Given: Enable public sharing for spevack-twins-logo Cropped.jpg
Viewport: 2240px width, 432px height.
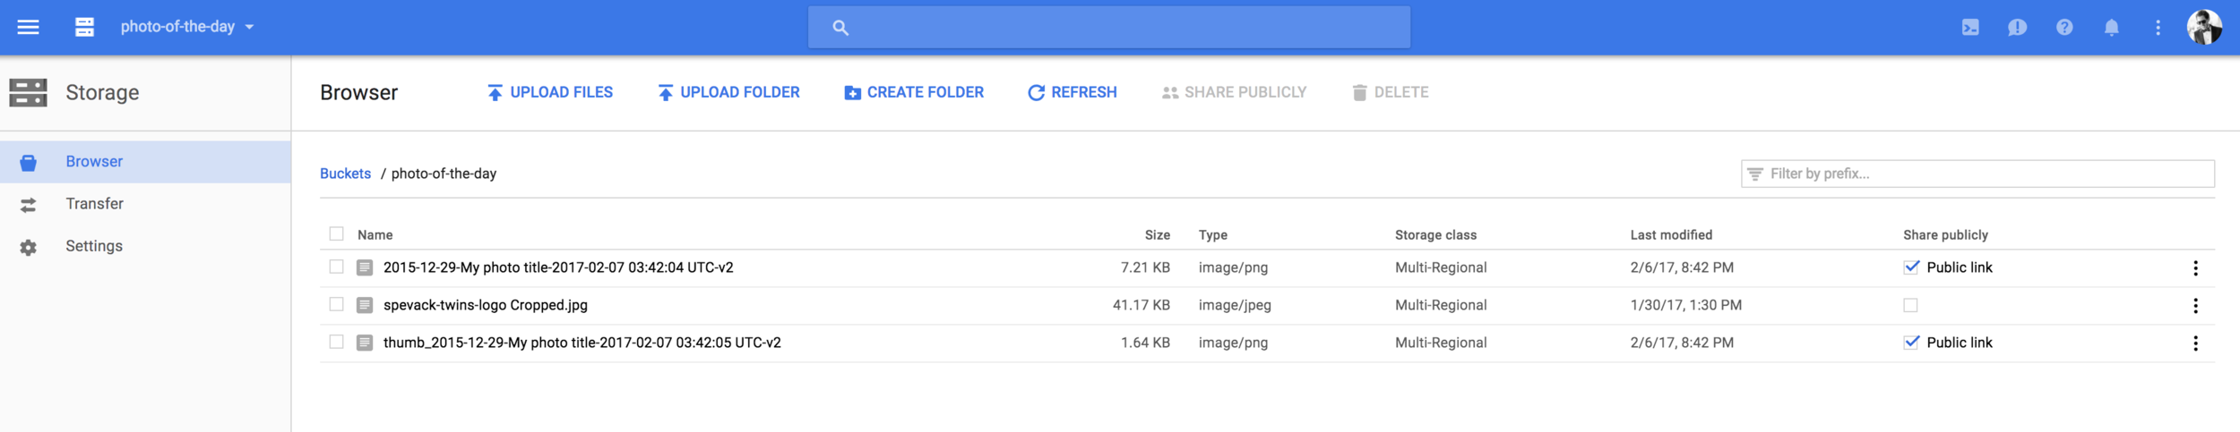Looking at the screenshot, I should pyautogui.click(x=1910, y=305).
